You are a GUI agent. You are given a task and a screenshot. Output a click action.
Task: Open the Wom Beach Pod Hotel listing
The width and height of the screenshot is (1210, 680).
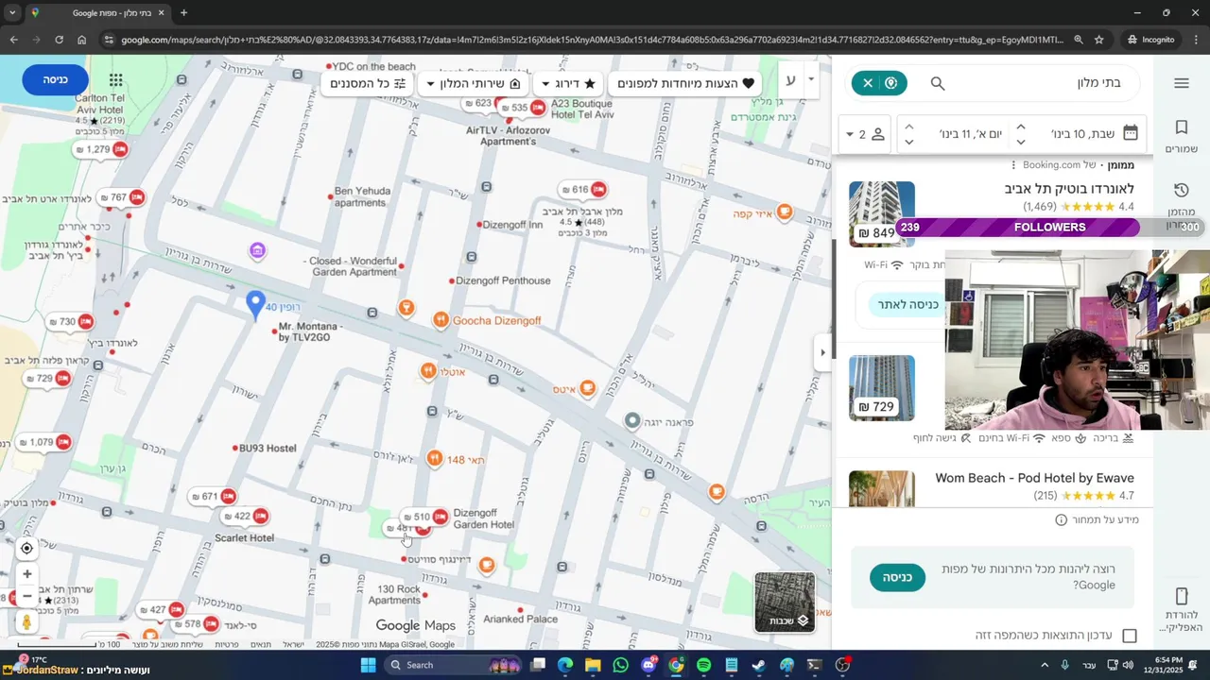coord(1034,478)
